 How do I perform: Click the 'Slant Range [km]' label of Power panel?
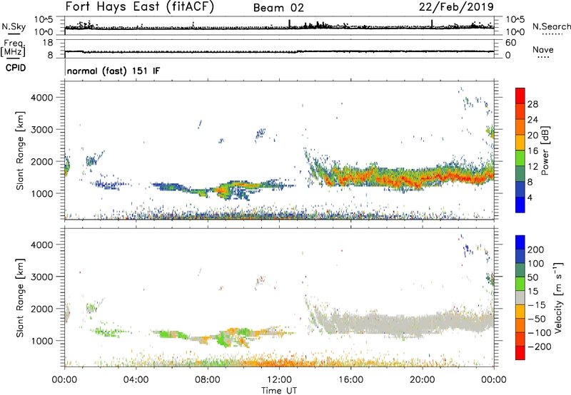[x=20, y=150]
